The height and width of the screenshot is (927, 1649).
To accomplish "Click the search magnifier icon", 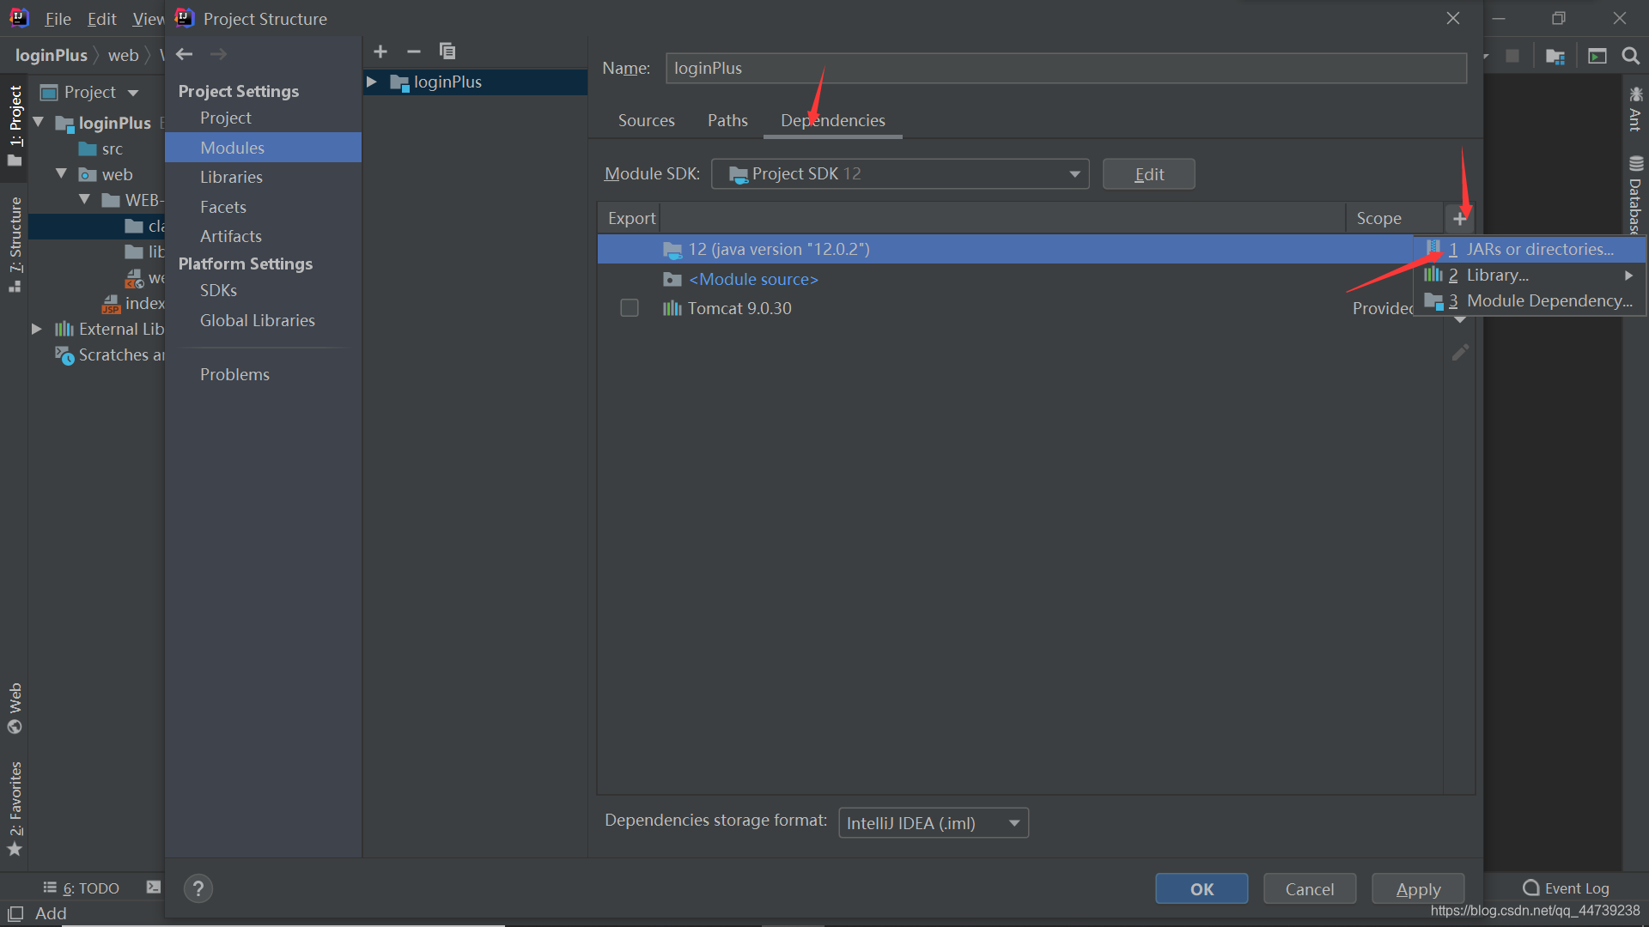I will pos(1630,56).
